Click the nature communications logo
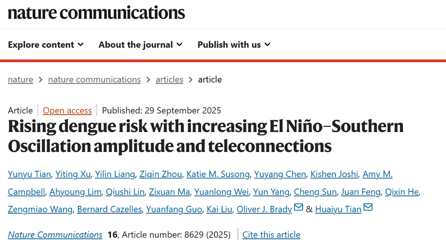The image size is (446, 251). 96,13
